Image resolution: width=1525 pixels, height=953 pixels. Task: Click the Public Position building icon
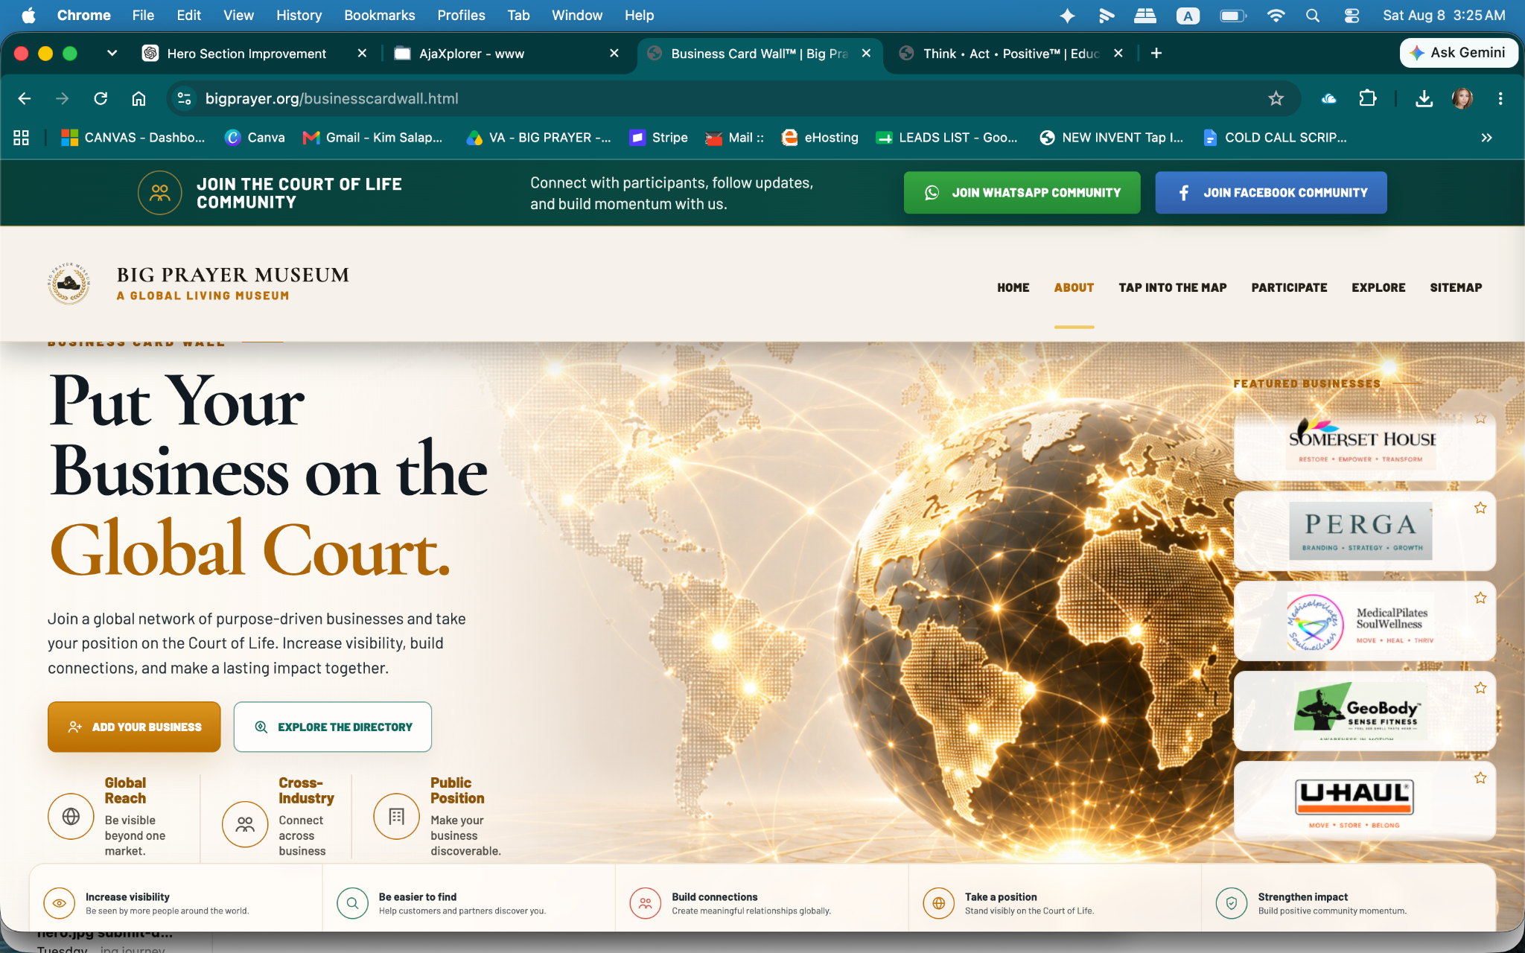pos(397,817)
